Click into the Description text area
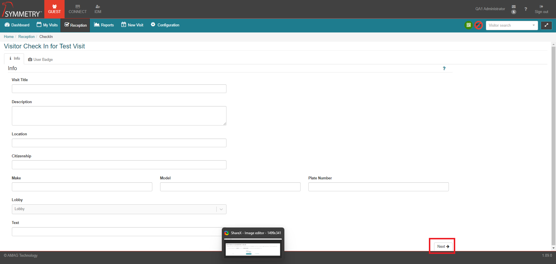Image resolution: width=556 pixels, height=264 pixels. click(119, 116)
